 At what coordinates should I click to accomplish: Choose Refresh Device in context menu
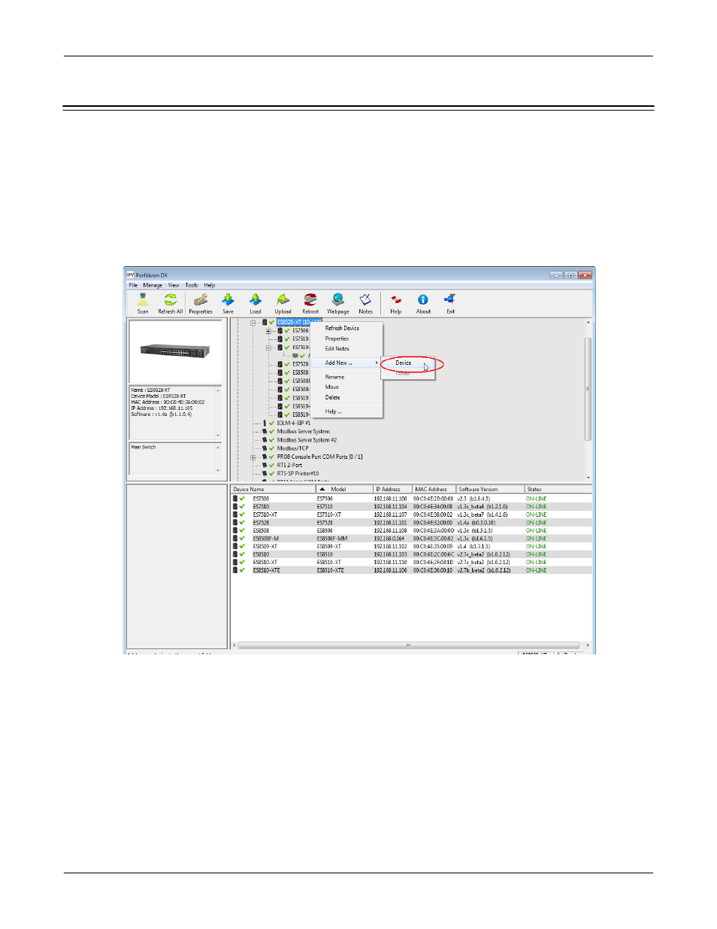(x=342, y=328)
